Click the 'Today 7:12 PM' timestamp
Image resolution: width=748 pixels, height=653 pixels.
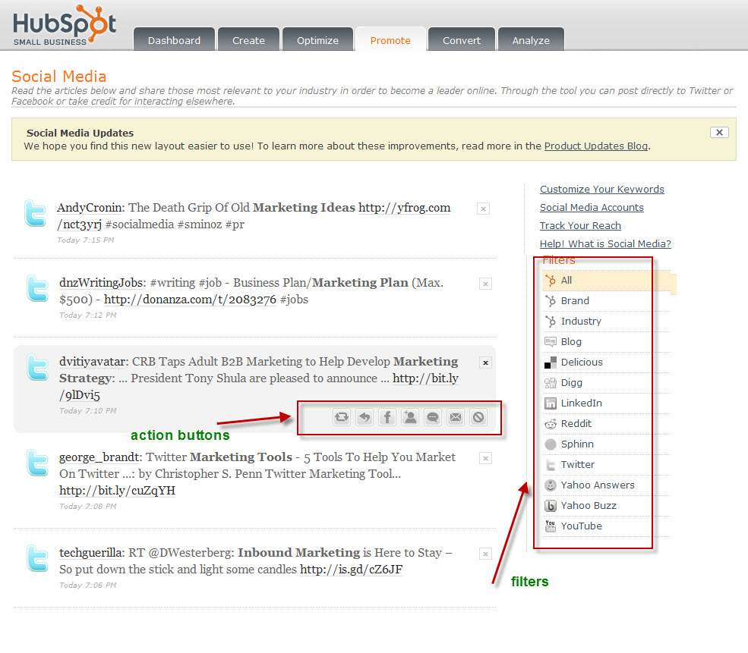coord(88,316)
